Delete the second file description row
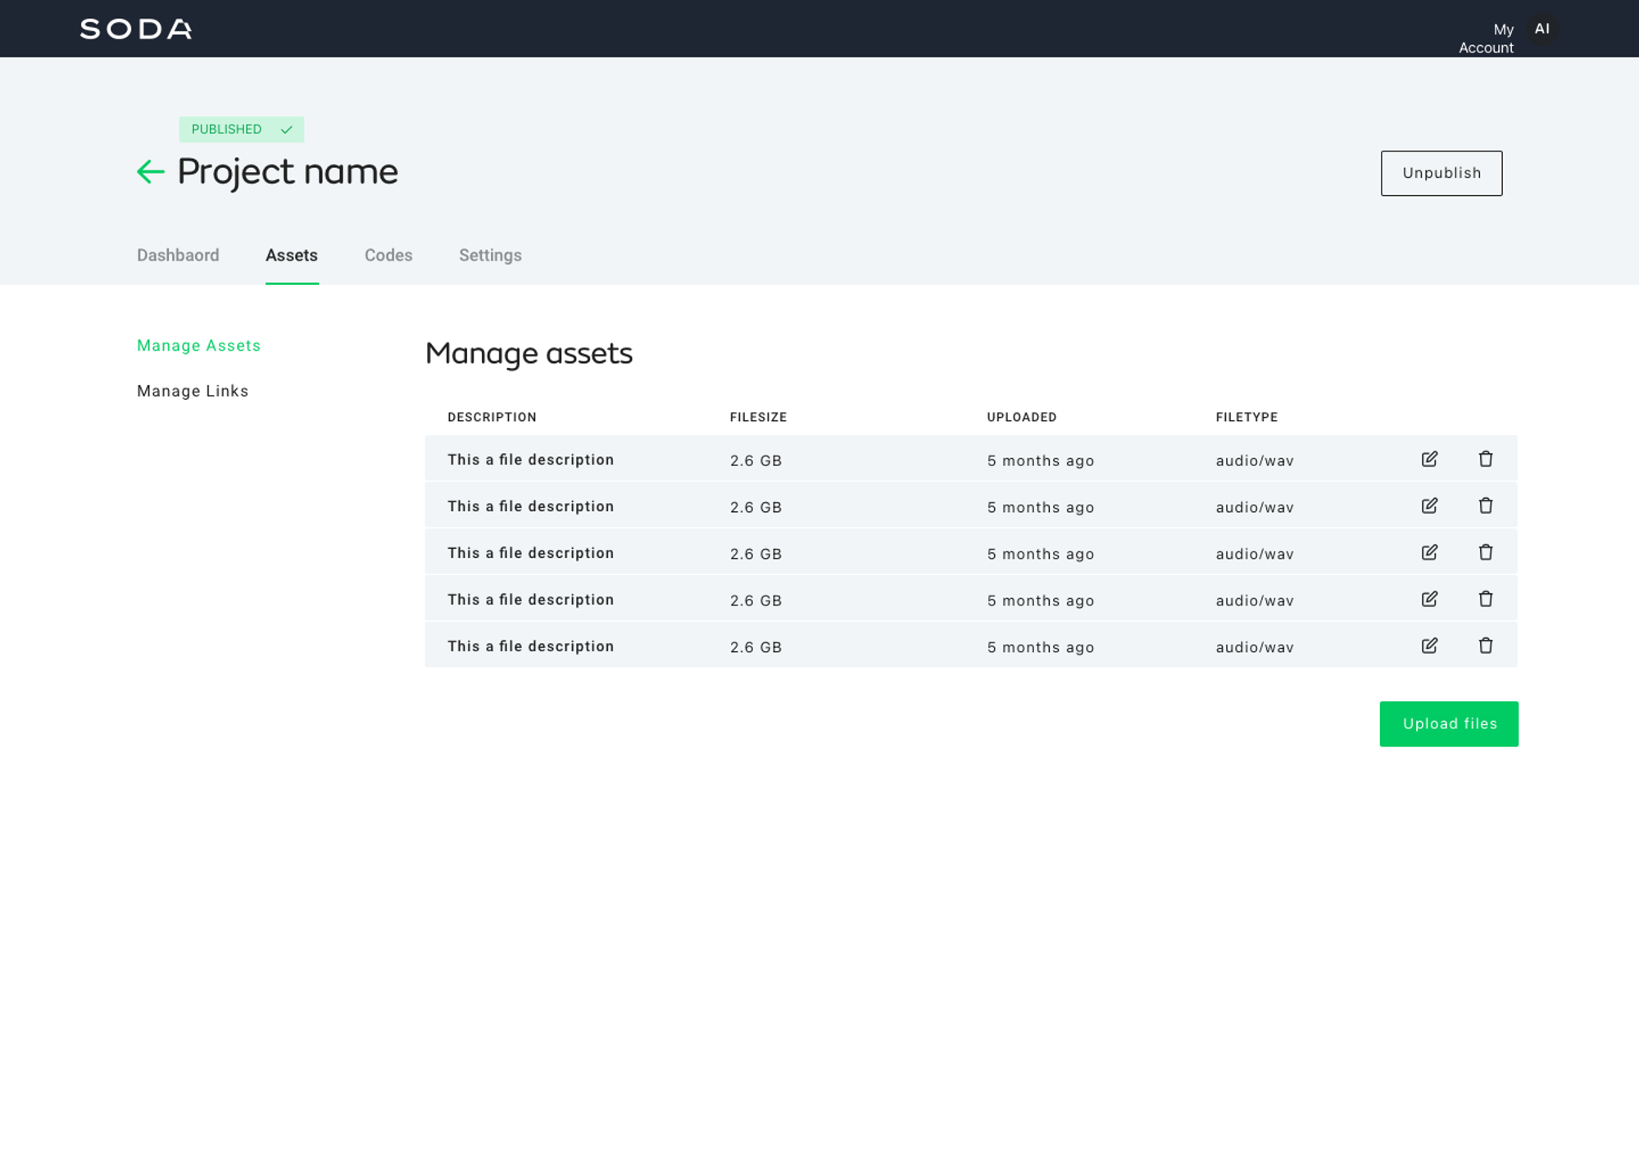Image resolution: width=1639 pixels, height=1165 pixels. pyautogui.click(x=1486, y=505)
